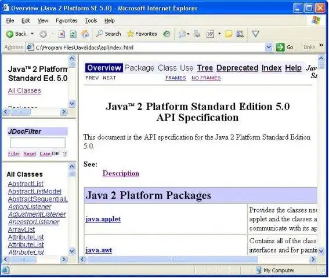The height and width of the screenshot is (278, 329).
Task: Click the grey Forward arrow icon
Action: pyautogui.click(x=43, y=34)
